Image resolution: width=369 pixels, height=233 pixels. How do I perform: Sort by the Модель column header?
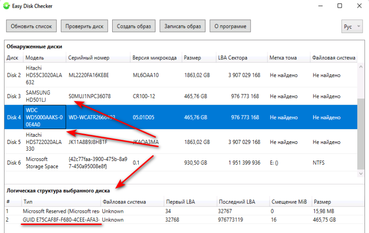(x=45, y=58)
